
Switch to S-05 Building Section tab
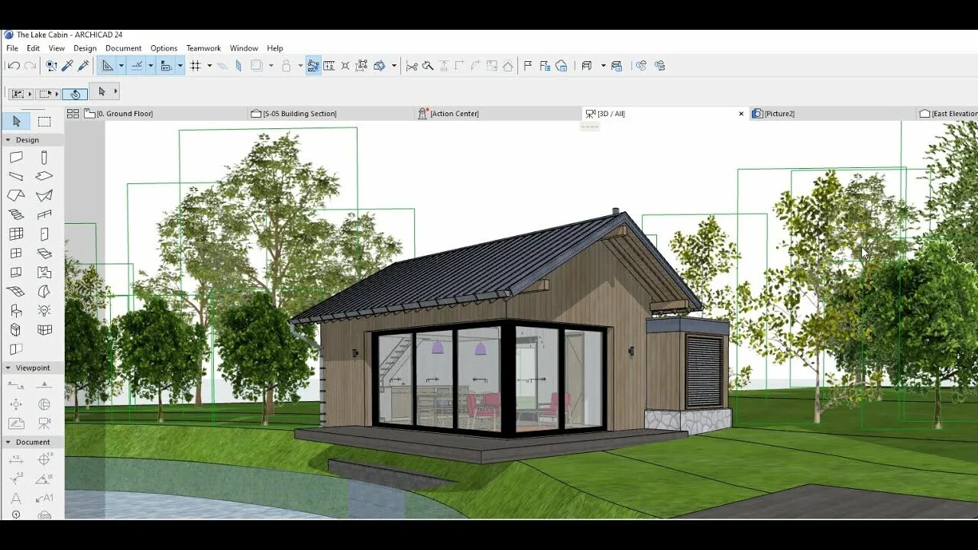pos(330,114)
